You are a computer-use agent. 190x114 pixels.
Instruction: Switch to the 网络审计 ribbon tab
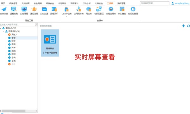pos(74,3)
